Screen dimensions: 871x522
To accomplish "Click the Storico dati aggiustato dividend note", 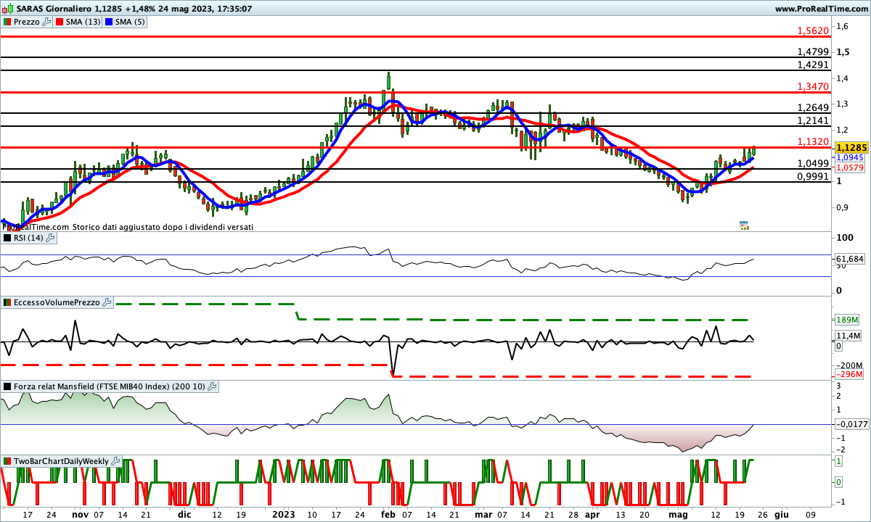I will 163,227.
